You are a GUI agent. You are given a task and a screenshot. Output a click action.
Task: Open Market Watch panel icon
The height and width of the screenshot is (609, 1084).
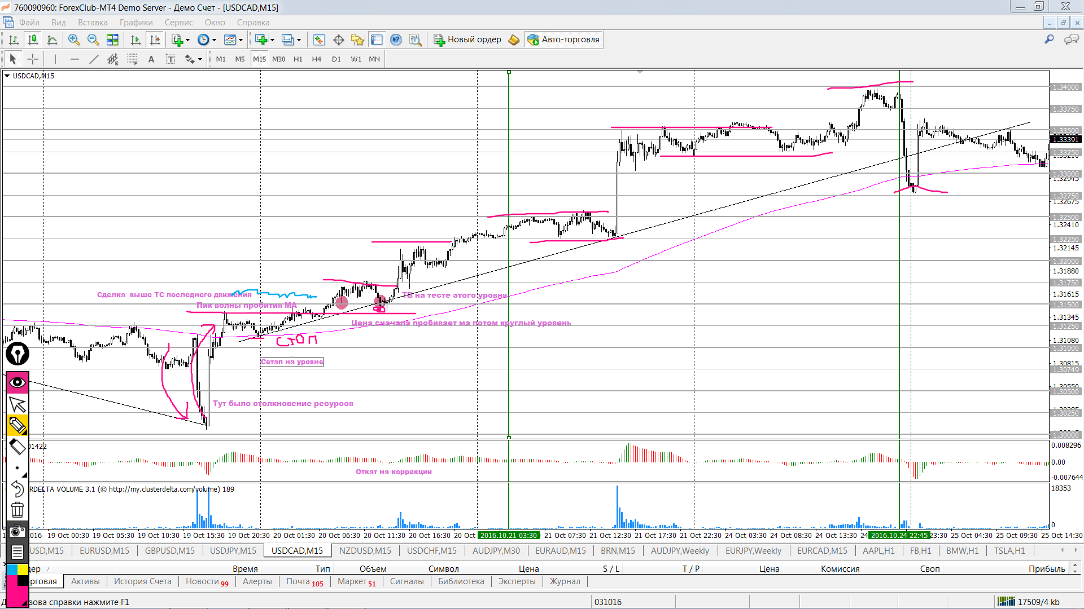point(319,39)
